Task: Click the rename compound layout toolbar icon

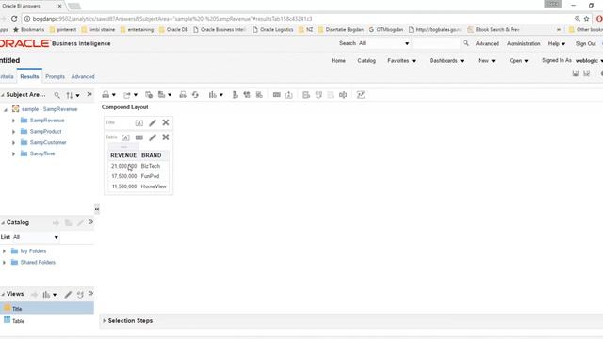Action: [343, 95]
